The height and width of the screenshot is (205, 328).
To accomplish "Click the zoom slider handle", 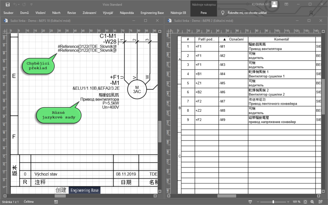I will click(x=273, y=202).
